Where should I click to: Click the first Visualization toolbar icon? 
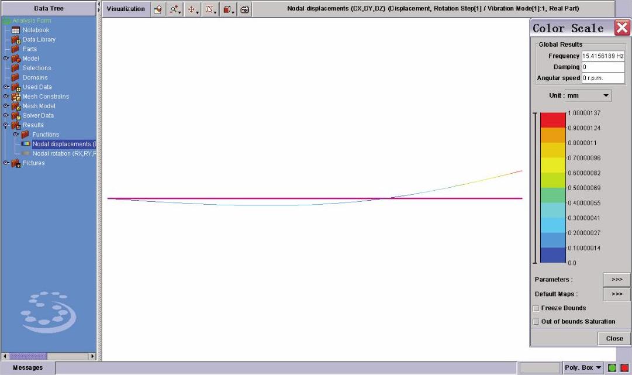click(157, 9)
